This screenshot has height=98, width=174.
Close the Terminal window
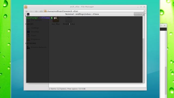[142, 14]
